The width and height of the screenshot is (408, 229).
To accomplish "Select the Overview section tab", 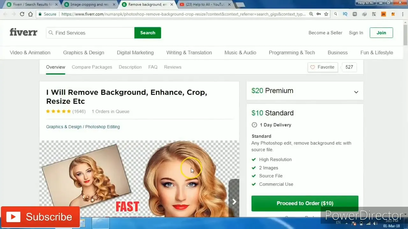I will click(x=55, y=67).
